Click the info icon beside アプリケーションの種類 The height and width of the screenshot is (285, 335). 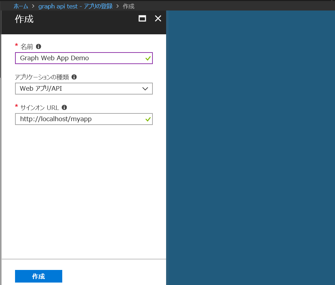coord(74,77)
